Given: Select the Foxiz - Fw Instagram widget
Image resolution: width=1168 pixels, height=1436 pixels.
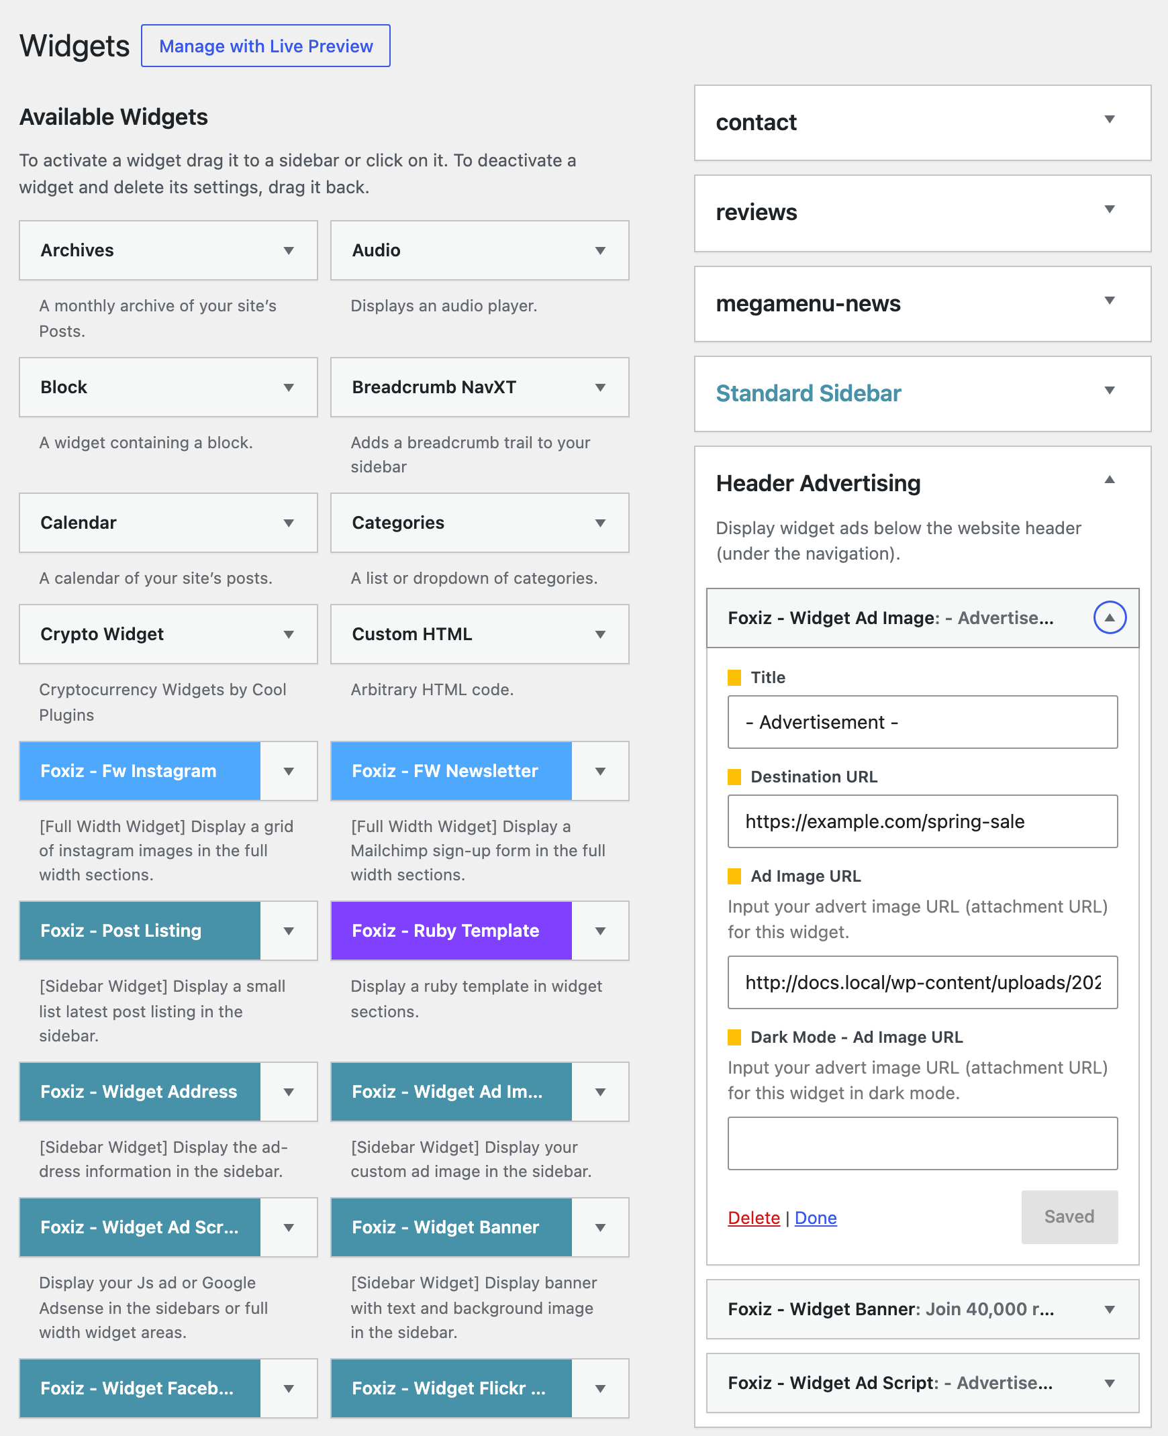Looking at the screenshot, I should point(140,771).
